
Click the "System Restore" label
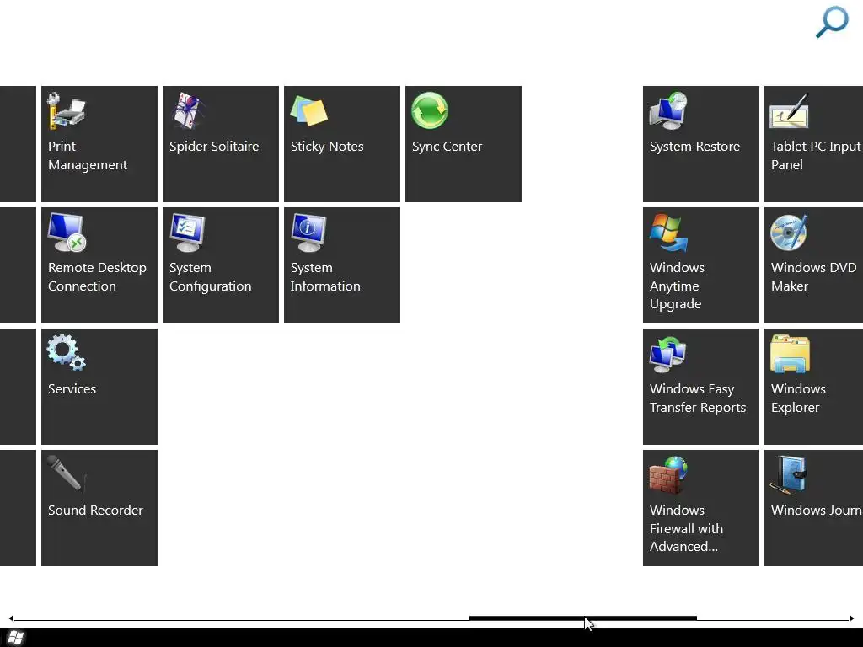click(694, 147)
